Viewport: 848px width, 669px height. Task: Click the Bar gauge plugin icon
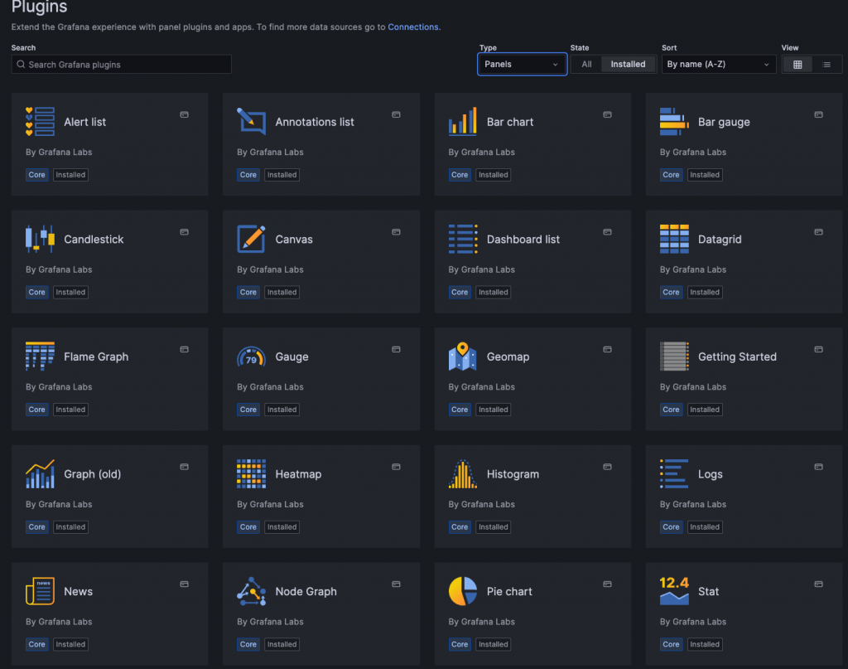[674, 122]
